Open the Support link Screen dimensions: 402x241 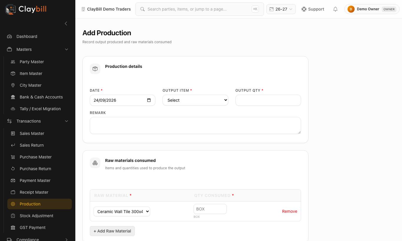pyautogui.click(x=313, y=9)
